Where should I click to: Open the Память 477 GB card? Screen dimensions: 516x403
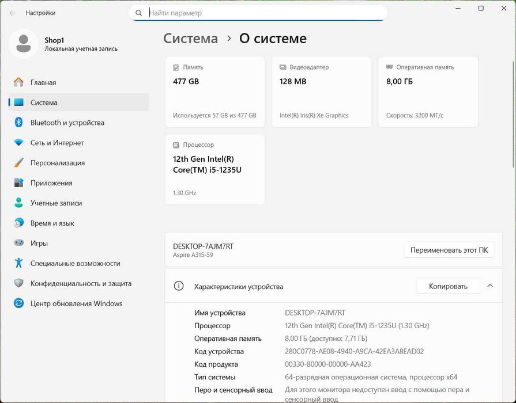click(x=215, y=92)
